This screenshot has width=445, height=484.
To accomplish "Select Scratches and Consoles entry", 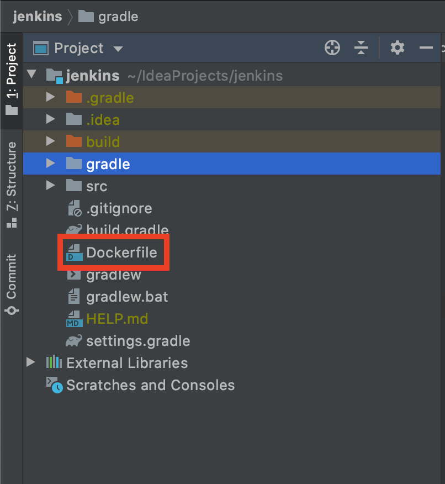I will pyautogui.click(x=151, y=385).
